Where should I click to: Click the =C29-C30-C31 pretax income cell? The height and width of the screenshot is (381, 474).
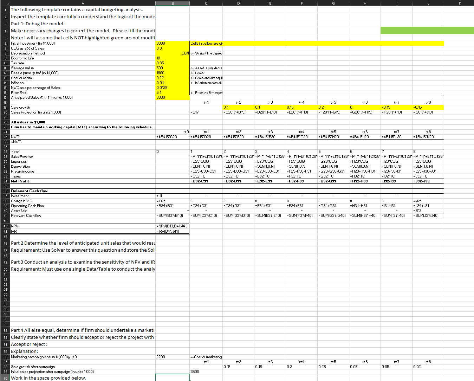tap(206, 171)
